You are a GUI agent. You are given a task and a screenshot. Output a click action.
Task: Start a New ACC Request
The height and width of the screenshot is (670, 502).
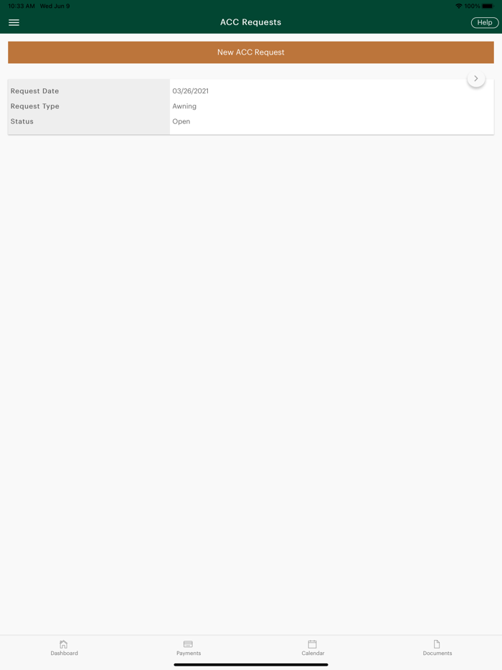coord(251,52)
